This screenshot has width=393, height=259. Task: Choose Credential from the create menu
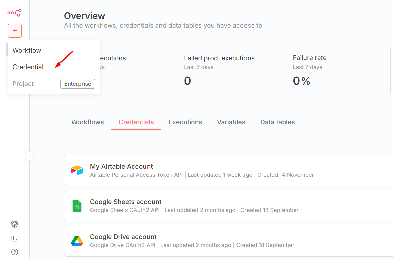pos(28,67)
